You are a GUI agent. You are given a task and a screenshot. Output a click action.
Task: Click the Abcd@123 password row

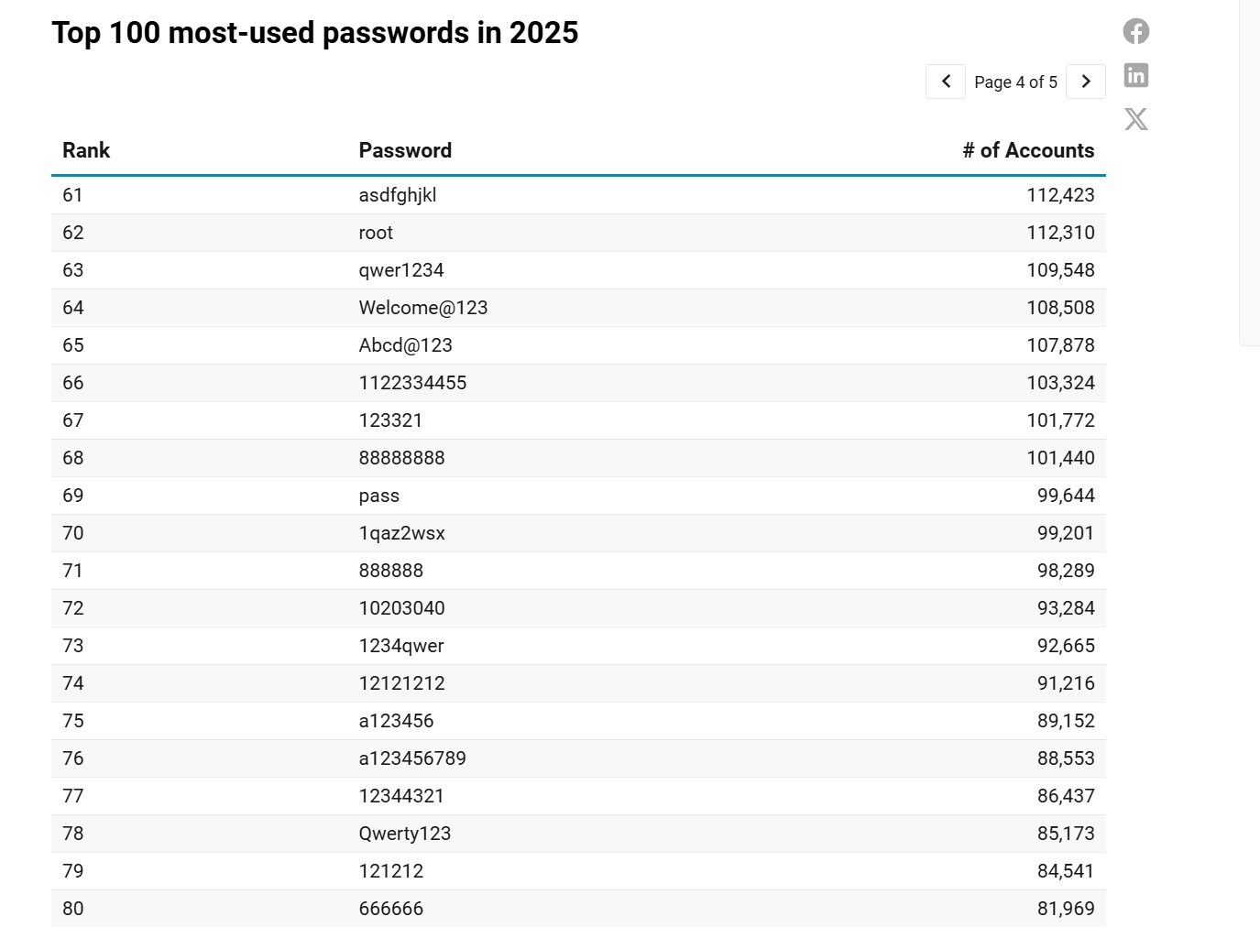pos(406,345)
